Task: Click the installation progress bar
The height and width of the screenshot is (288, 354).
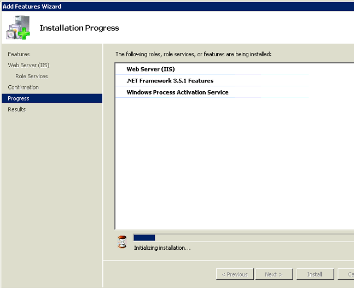Action: click(x=243, y=238)
